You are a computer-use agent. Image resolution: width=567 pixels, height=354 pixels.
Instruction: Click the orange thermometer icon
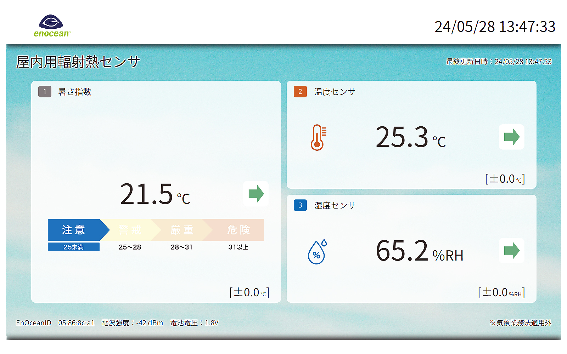click(x=318, y=137)
